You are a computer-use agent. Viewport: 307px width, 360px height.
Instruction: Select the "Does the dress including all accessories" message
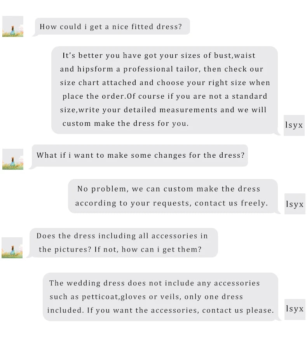(x=122, y=236)
